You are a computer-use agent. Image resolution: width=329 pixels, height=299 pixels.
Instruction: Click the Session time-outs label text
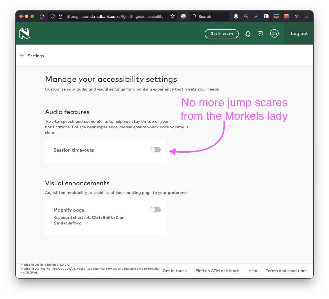tap(74, 150)
